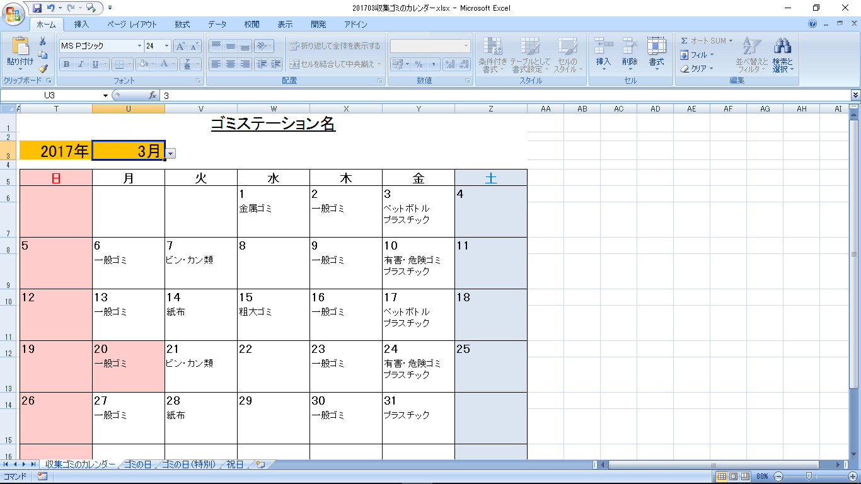Increase font size with the large A
Image resolution: width=861 pixels, height=484 pixels.
coord(180,46)
